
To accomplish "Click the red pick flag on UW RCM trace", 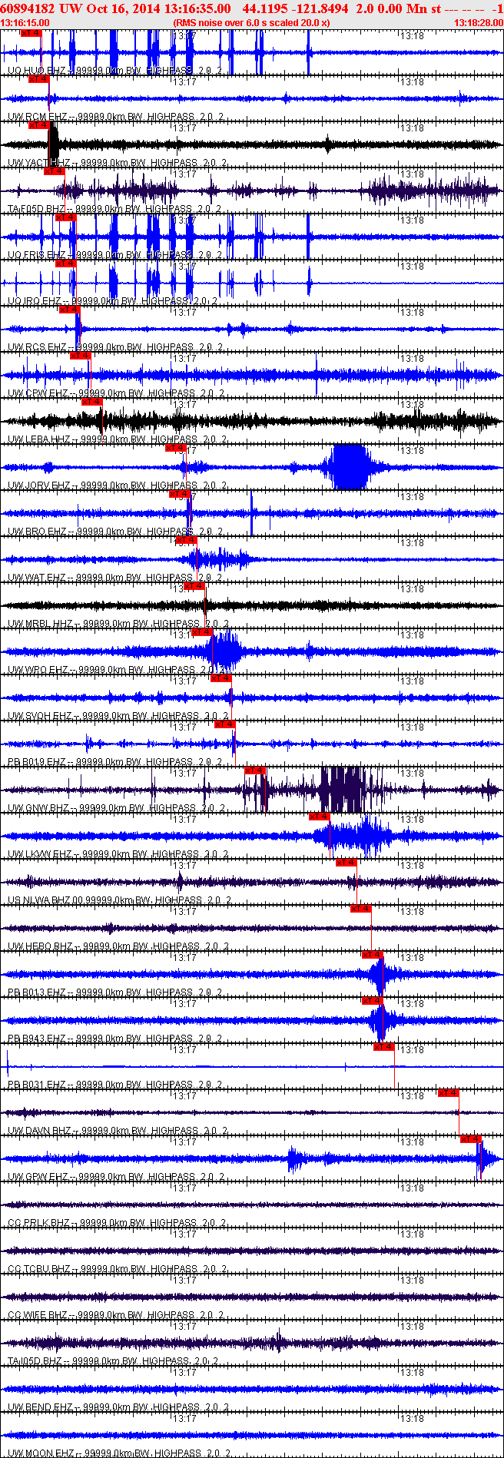I will [39, 79].
